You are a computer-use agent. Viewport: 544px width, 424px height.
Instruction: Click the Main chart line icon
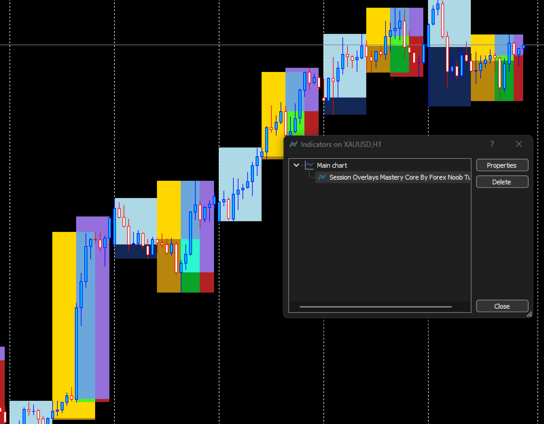[x=310, y=165]
